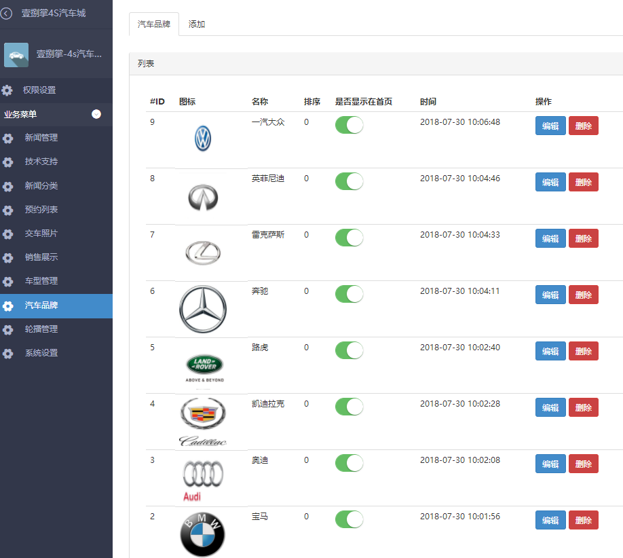Collapse the 业务菜单 section chevron
The image size is (623, 558).
pos(96,115)
